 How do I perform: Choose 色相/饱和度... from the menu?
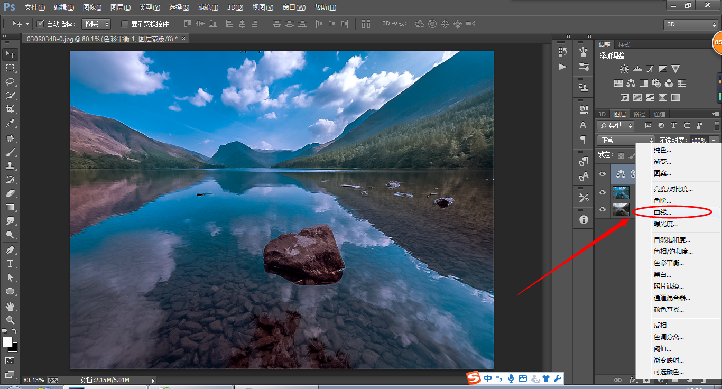click(x=673, y=252)
